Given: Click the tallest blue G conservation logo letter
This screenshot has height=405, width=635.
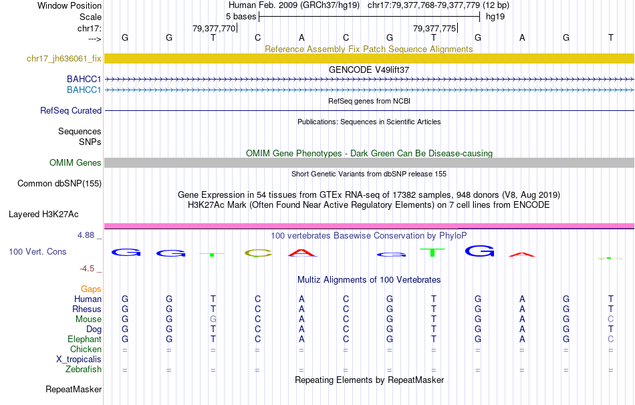Looking at the screenshot, I should 479,251.
